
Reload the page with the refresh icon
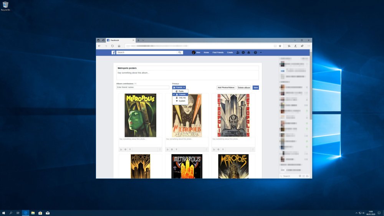[113, 46]
